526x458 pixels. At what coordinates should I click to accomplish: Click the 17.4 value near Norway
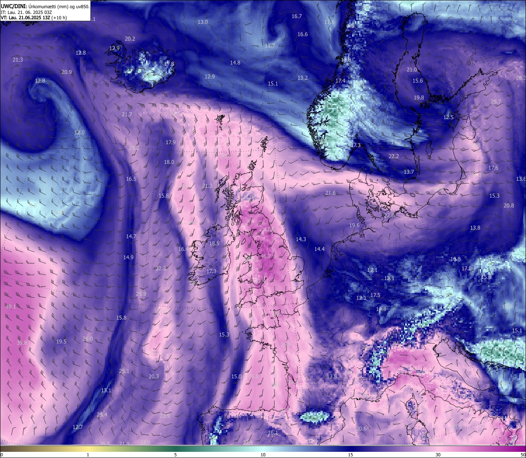341,81
